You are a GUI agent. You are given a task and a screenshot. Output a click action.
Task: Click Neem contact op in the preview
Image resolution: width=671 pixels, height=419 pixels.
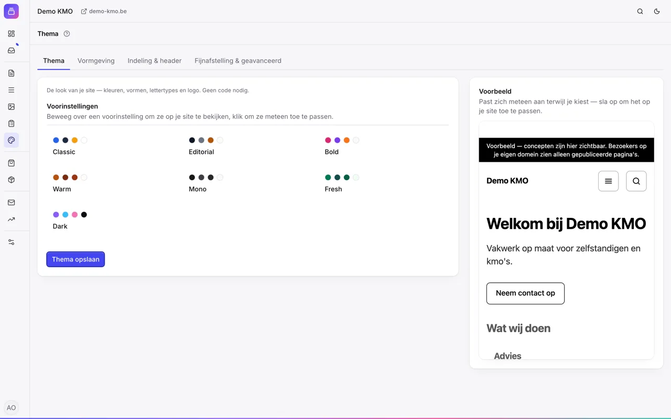point(525,293)
